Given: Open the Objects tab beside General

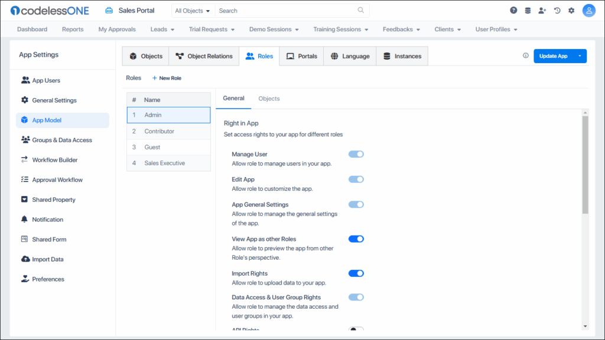Looking at the screenshot, I should [269, 99].
